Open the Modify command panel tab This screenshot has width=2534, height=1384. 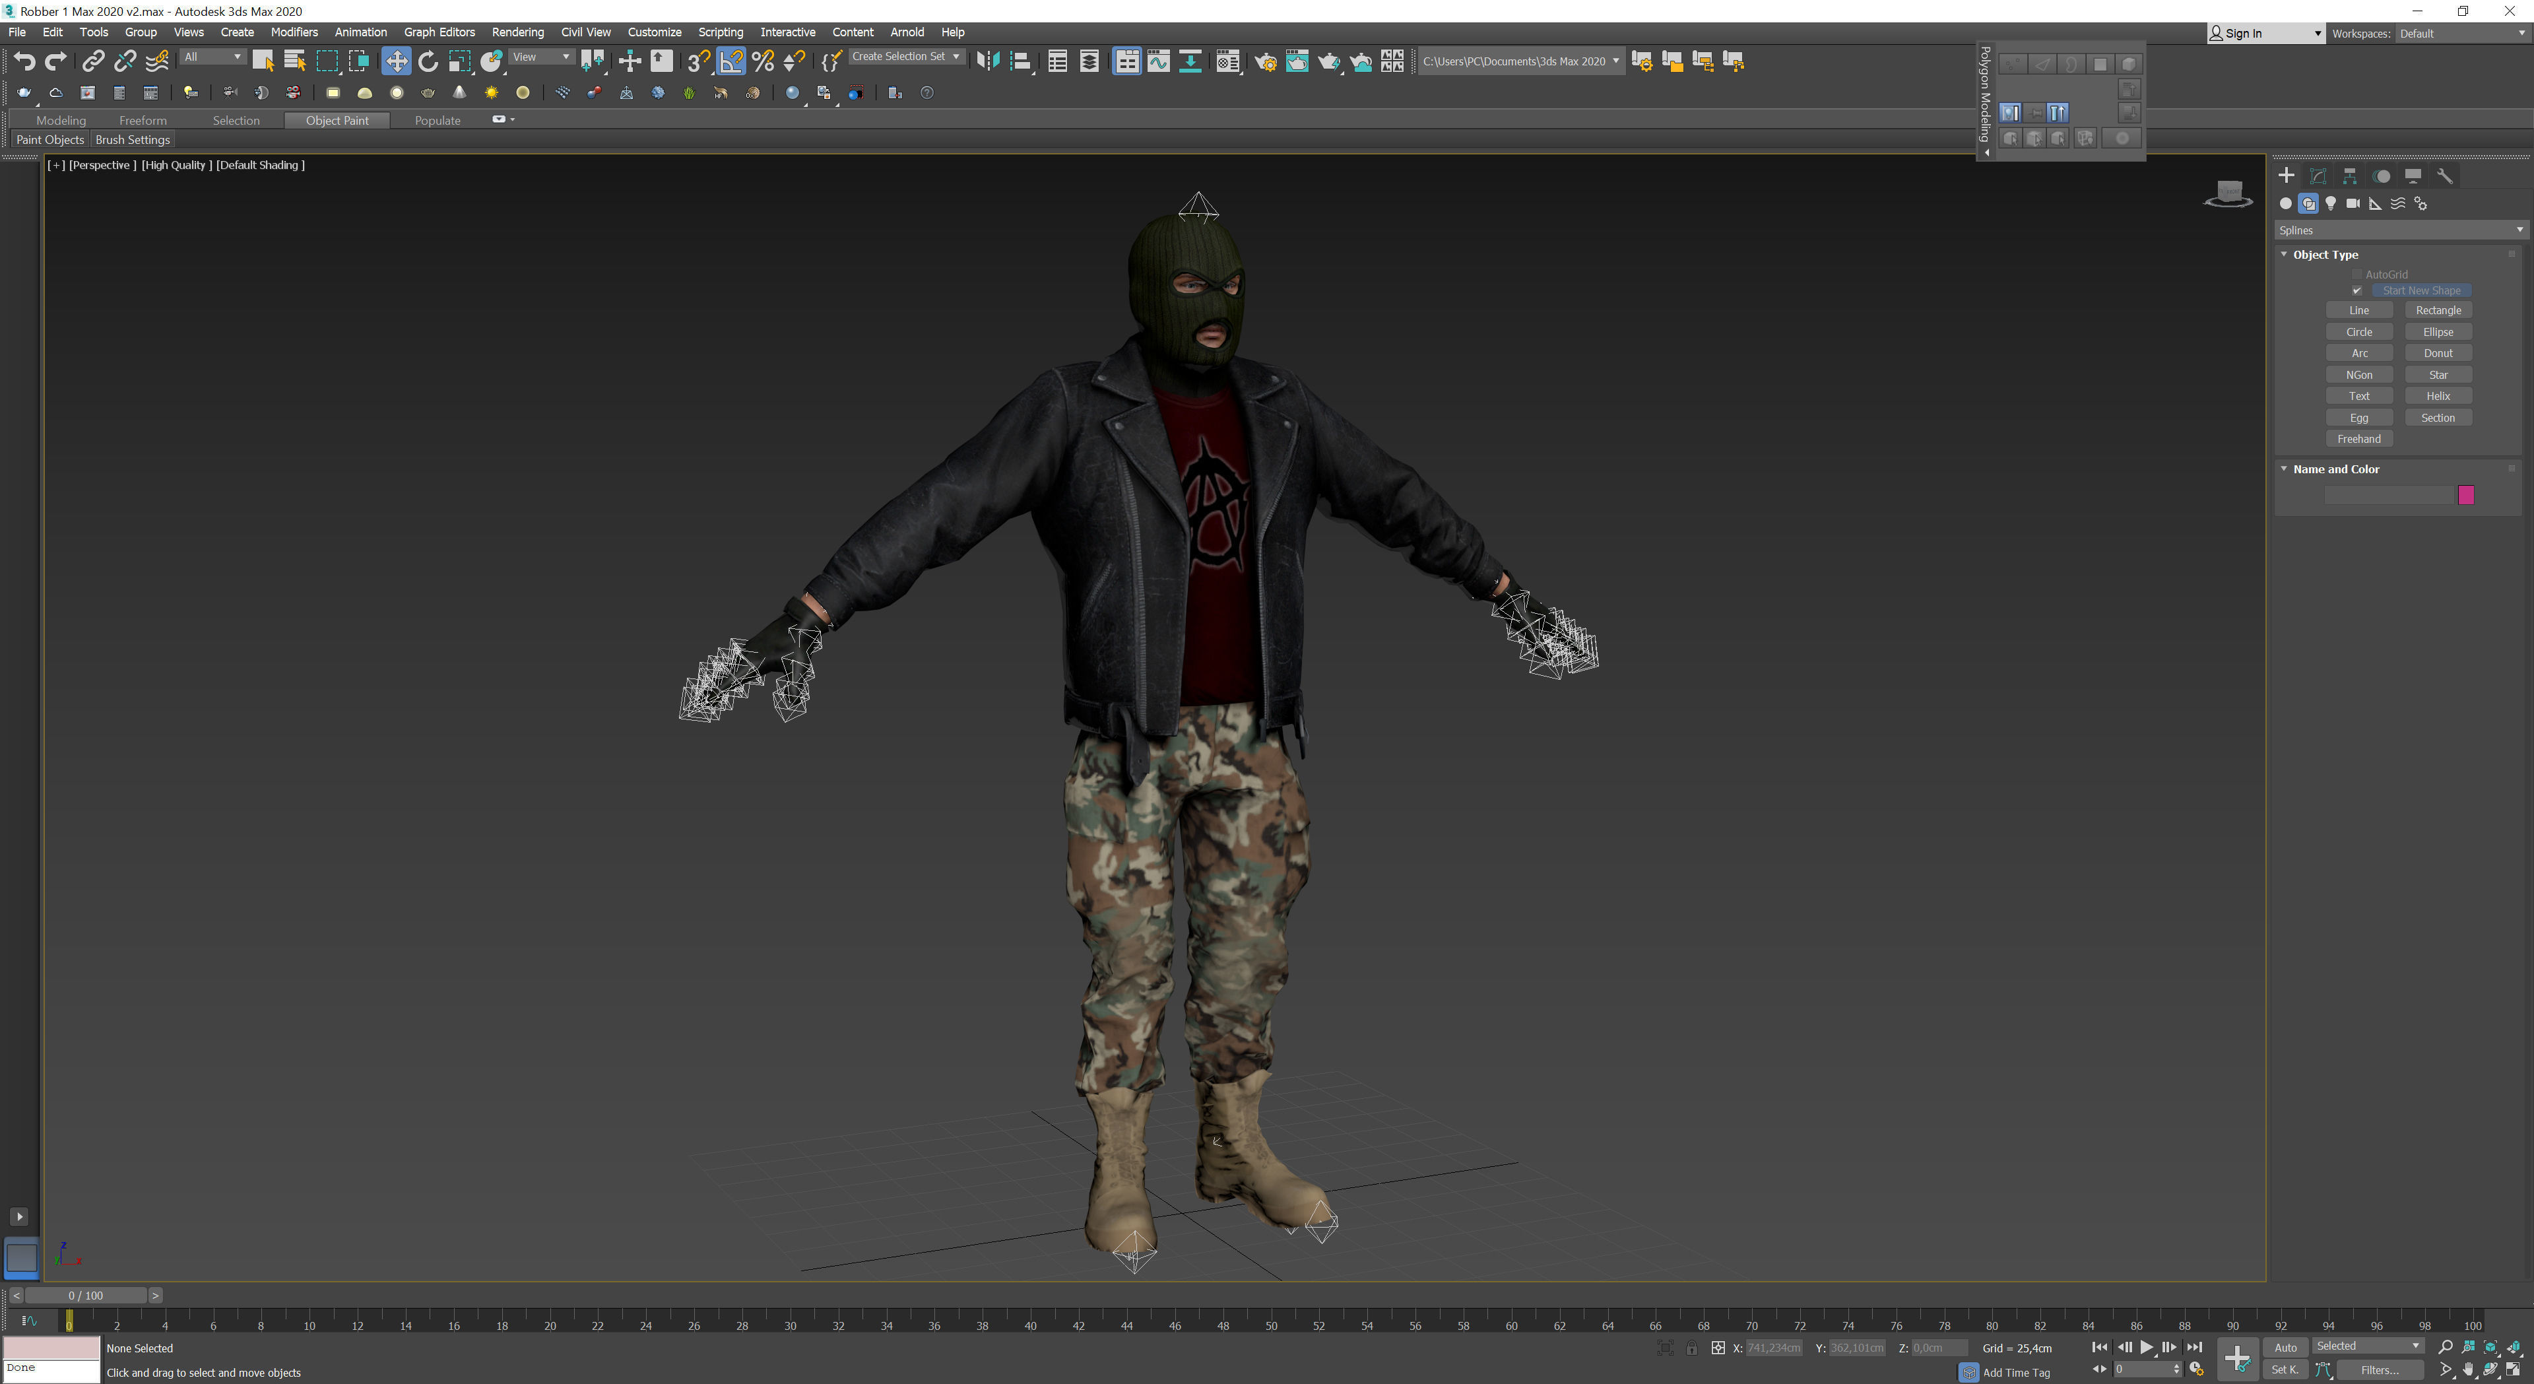[x=2318, y=176]
